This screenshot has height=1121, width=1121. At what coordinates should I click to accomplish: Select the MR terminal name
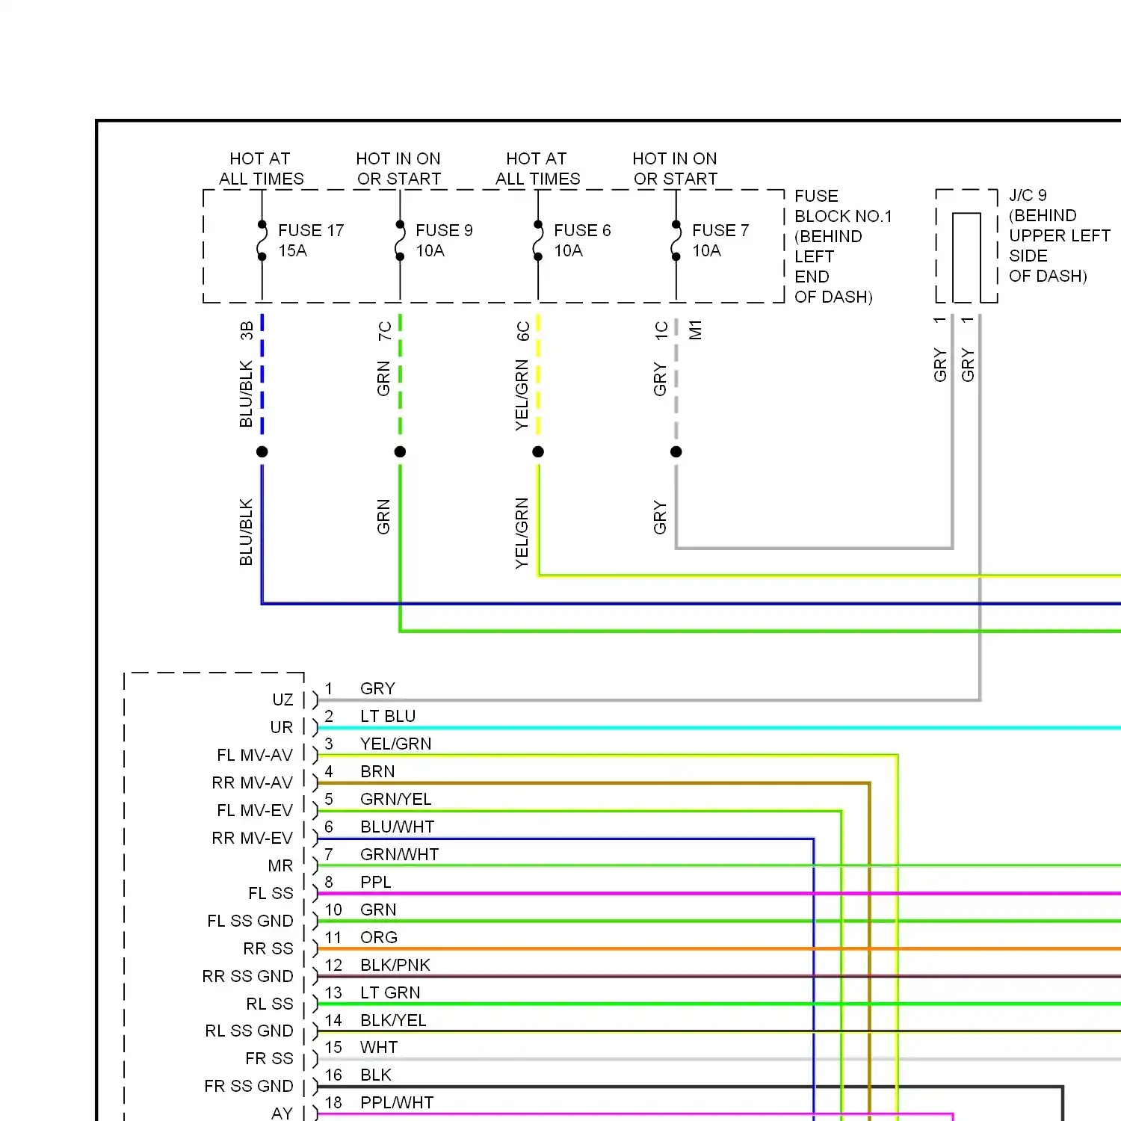click(280, 865)
